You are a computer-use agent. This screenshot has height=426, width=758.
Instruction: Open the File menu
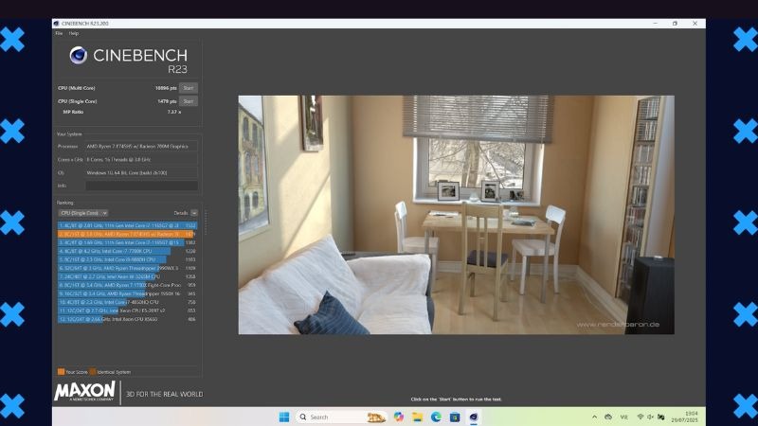[59, 33]
